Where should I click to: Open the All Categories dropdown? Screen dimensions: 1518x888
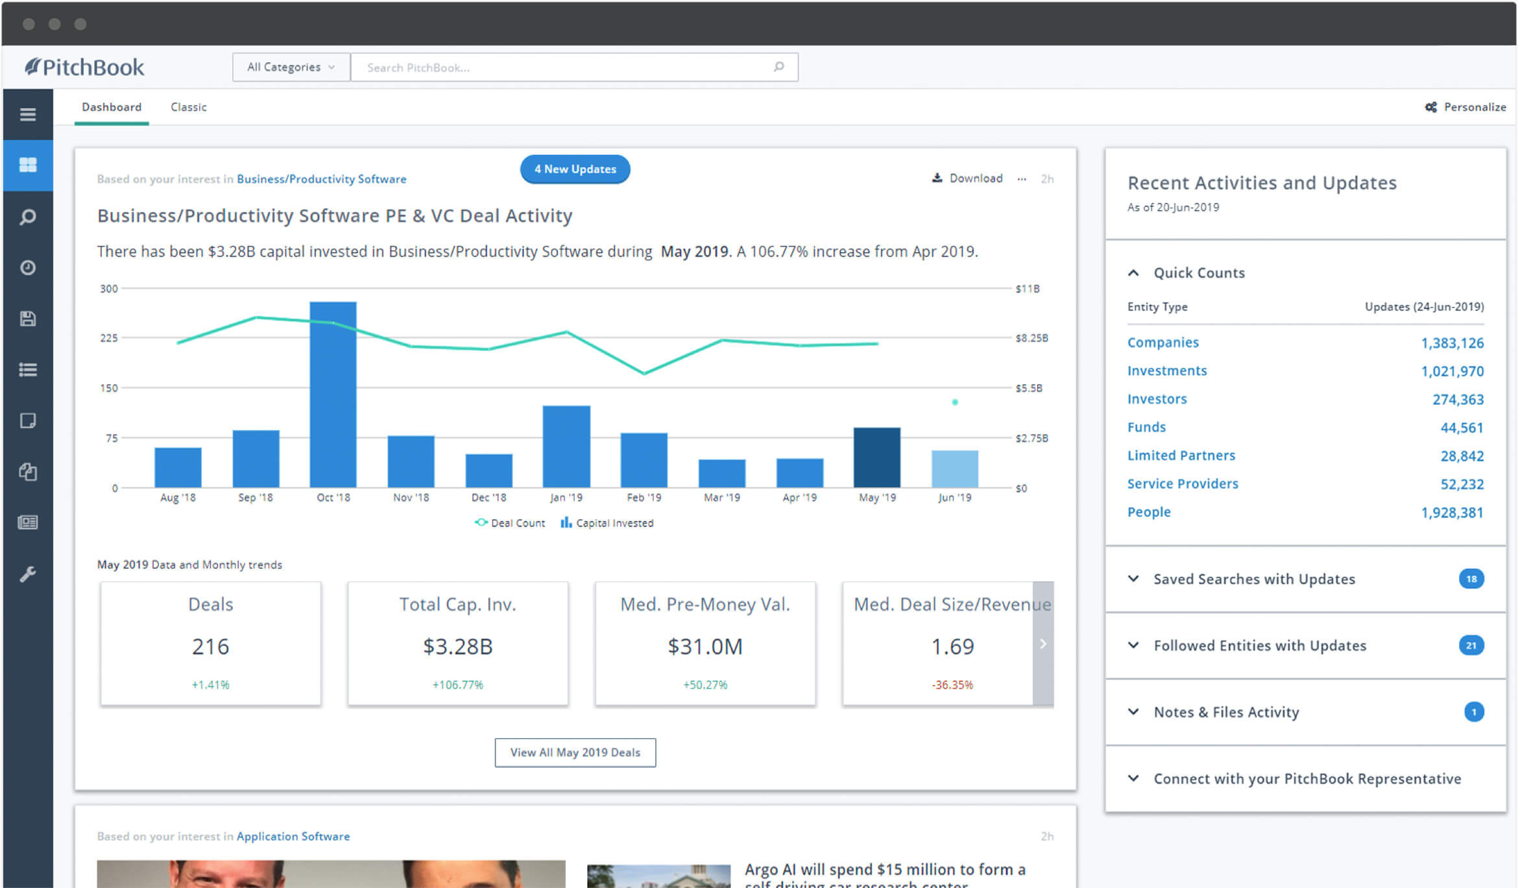291,67
